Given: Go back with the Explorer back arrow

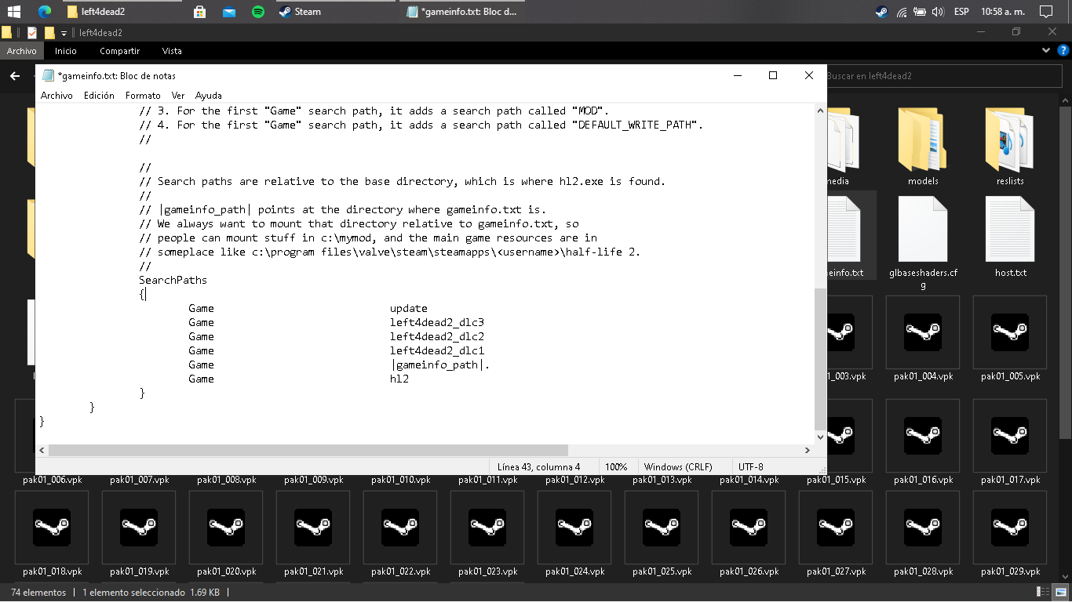Looking at the screenshot, I should coord(14,76).
